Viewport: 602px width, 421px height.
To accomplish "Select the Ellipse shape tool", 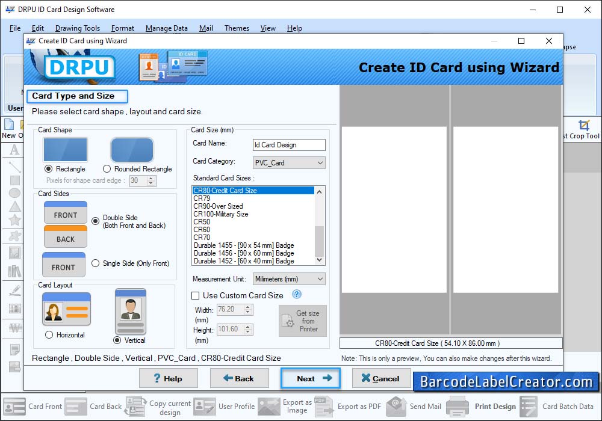I will (14, 193).
